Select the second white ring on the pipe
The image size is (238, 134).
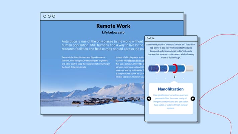tap(166, 69)
